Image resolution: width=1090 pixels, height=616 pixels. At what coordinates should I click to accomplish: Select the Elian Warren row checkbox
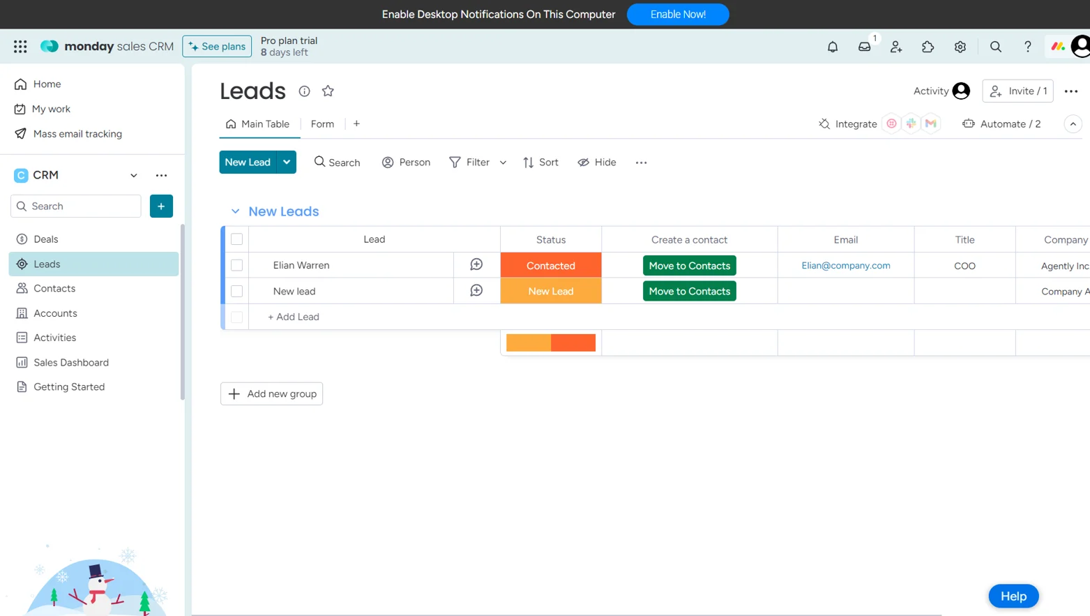point(236,265)
